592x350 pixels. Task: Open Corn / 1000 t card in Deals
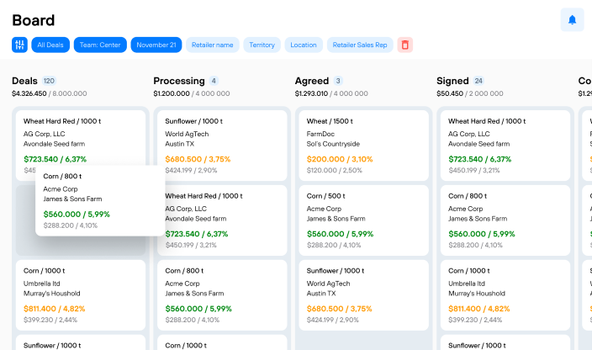pyautogui.click(x=81, y=295)
